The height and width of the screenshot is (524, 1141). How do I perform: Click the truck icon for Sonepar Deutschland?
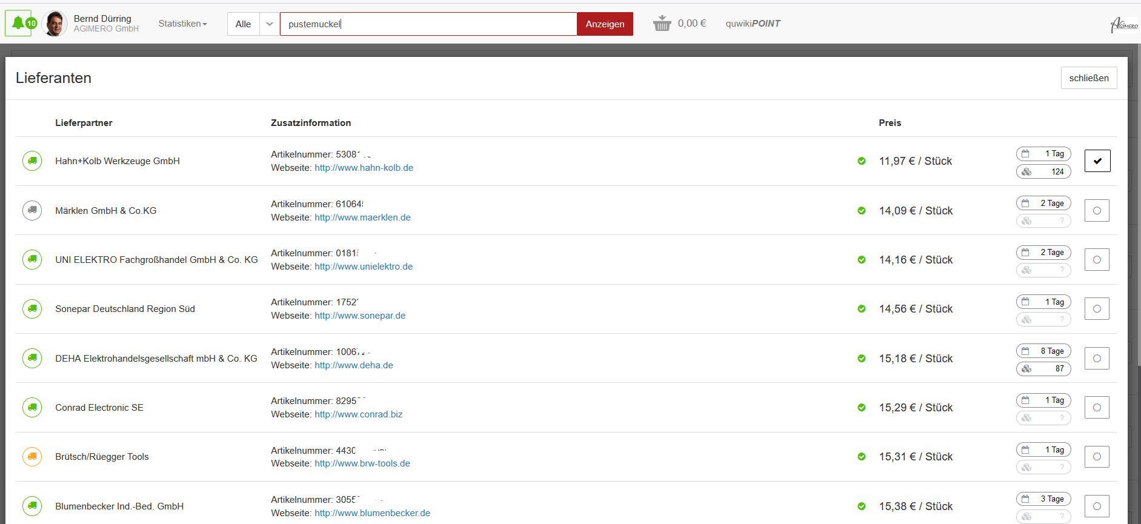[x=32, y=309]
